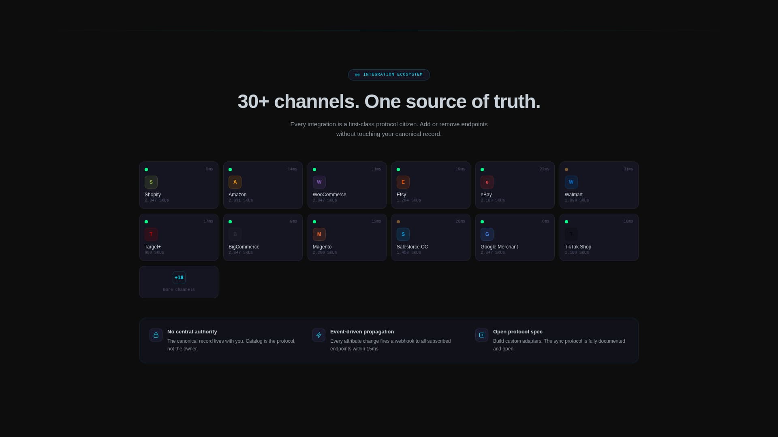Click the Shopify S logo icon
The width and height of the screenshot is (778, 437).
151,182
